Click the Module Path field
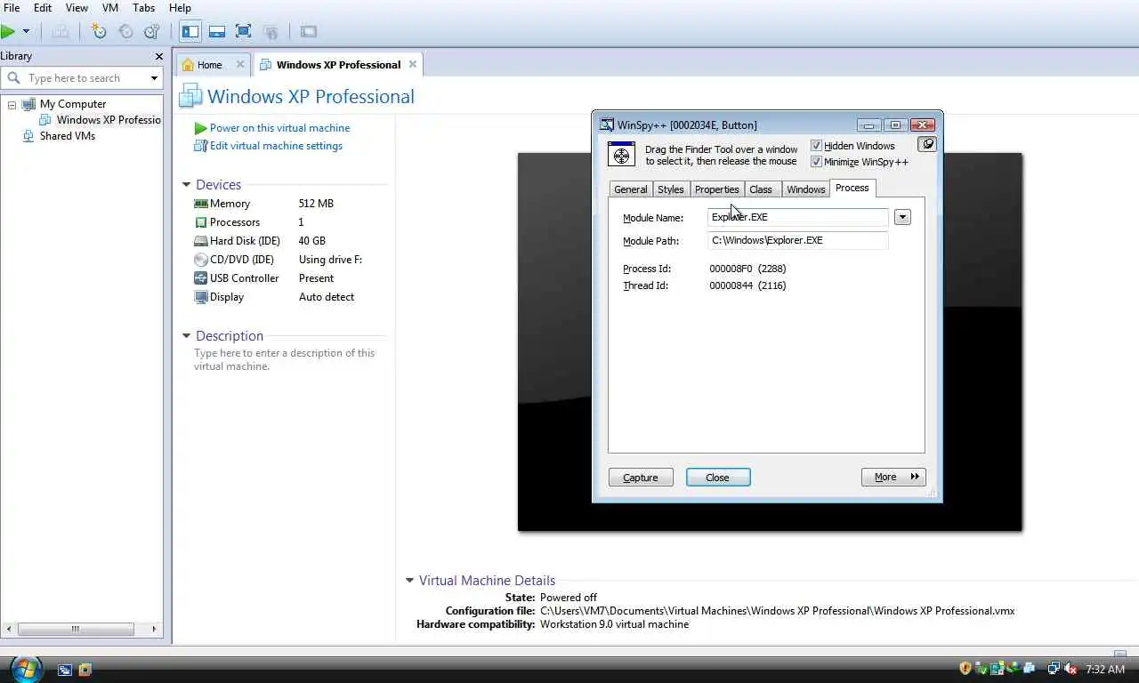1139x683 pixels. (x=798, y=240)
